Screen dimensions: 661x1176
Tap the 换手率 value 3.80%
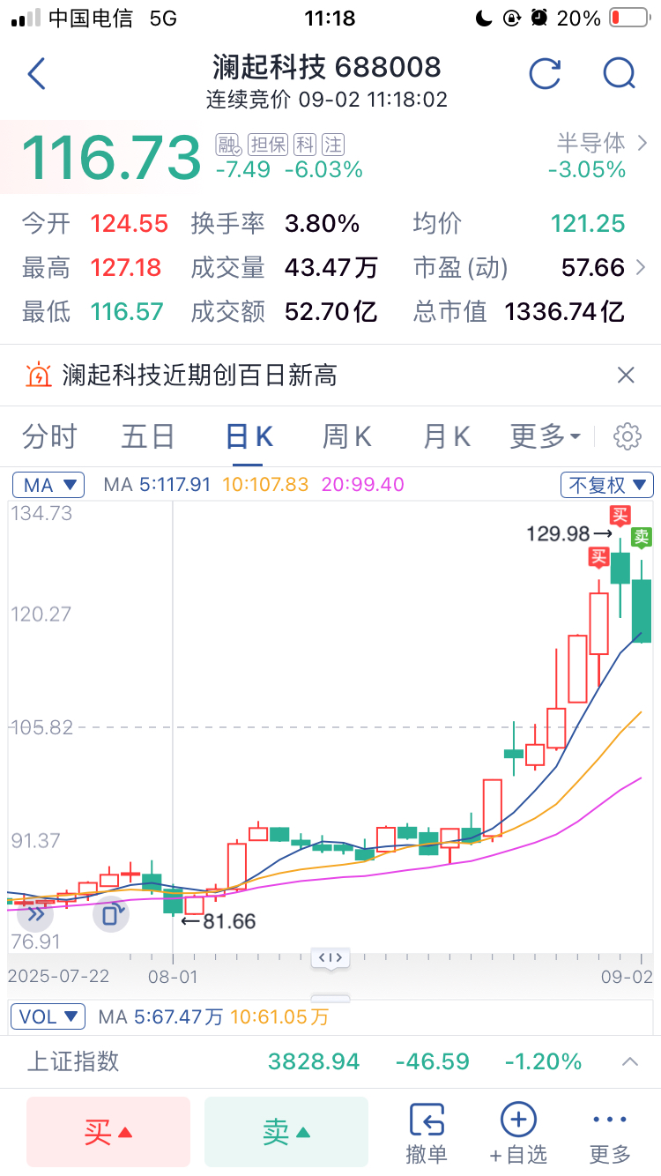click(x=322, y=224)
